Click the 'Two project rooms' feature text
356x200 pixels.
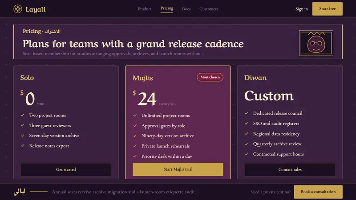48,115
